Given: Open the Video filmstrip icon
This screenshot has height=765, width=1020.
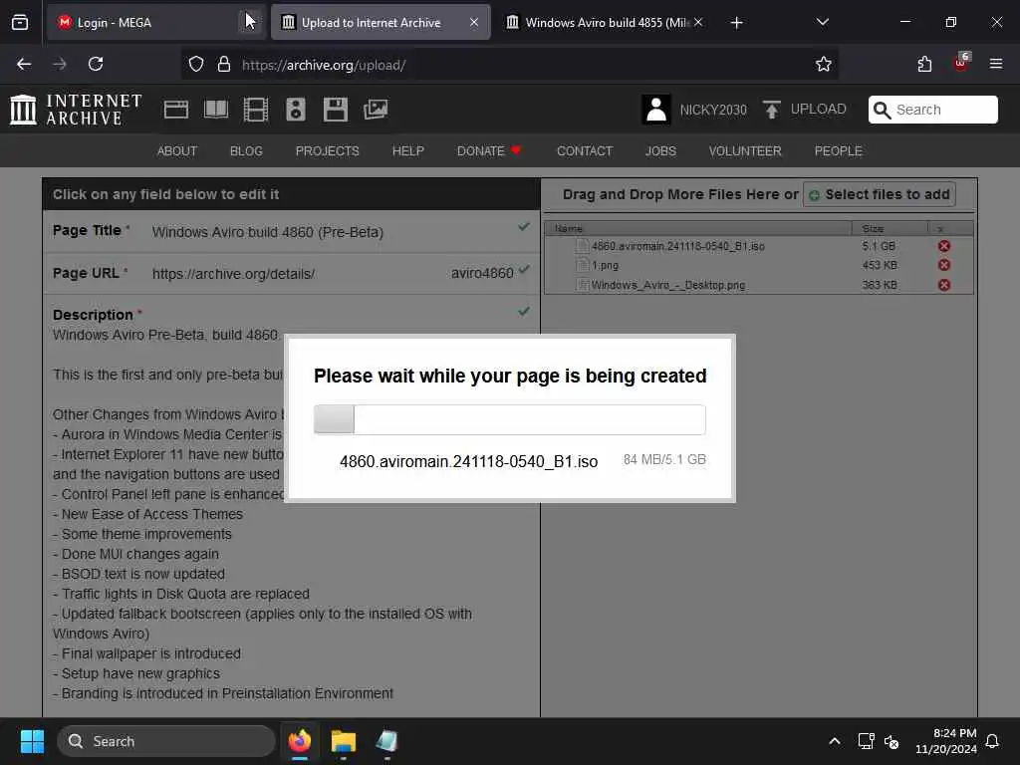Looking at the screenshot, I should pos(256,110).
